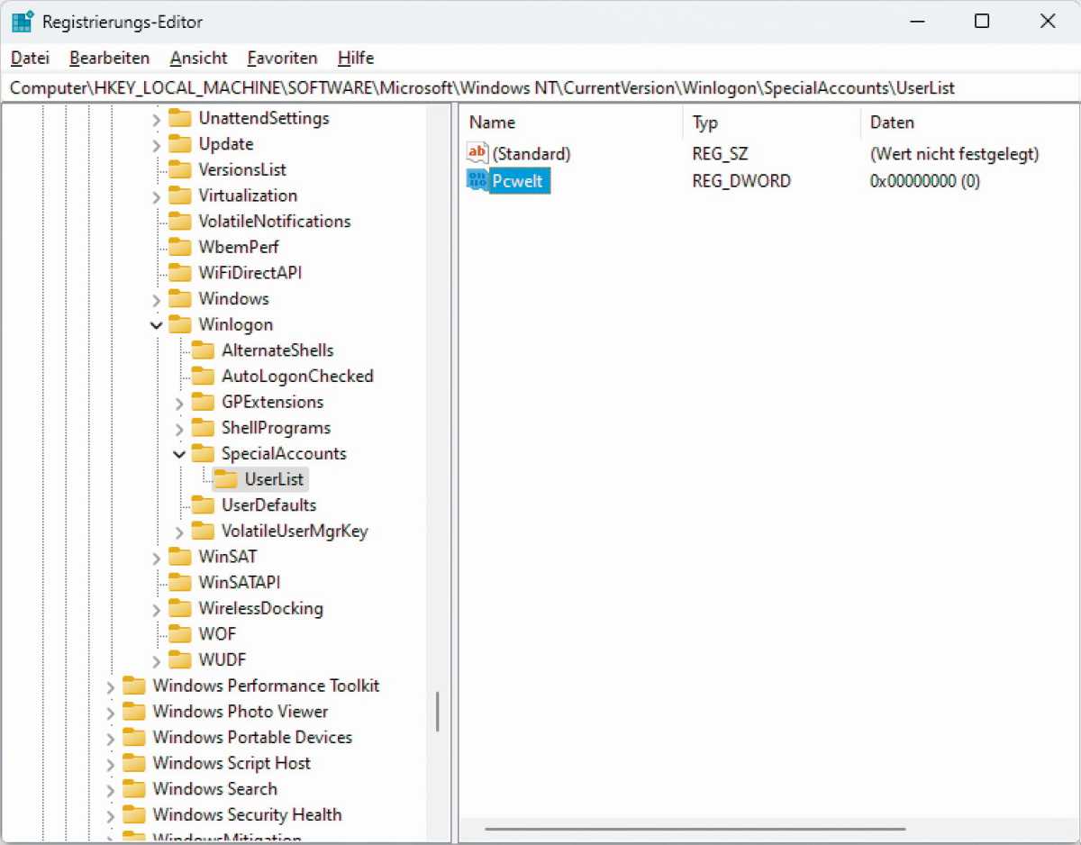Image resolution: width=1081 pixels, height=845 pixels.
Task: Select the SpecialAccounts folder icon
Action: (x=204, y=454)
